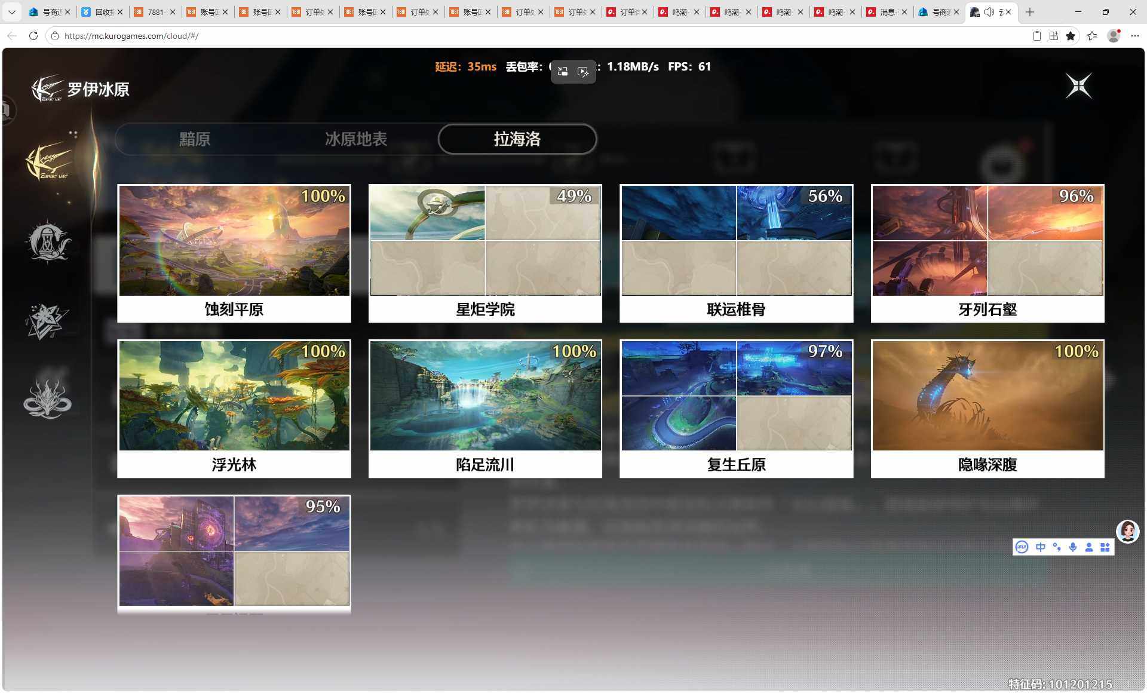Click the 1.18MB/s bandwidth readout
This screenshot has width=1147, height=693.
point(633,66)
